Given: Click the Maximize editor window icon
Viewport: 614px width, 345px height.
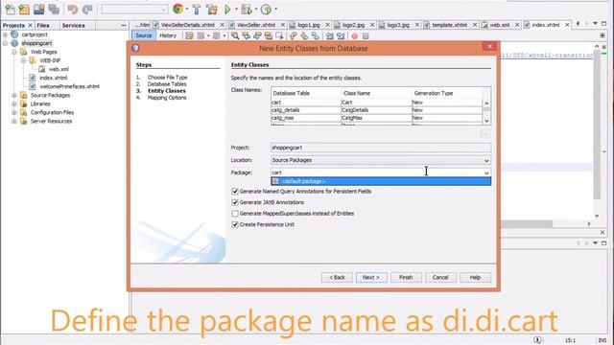Looking at the screenshot, I should (604, 24).
